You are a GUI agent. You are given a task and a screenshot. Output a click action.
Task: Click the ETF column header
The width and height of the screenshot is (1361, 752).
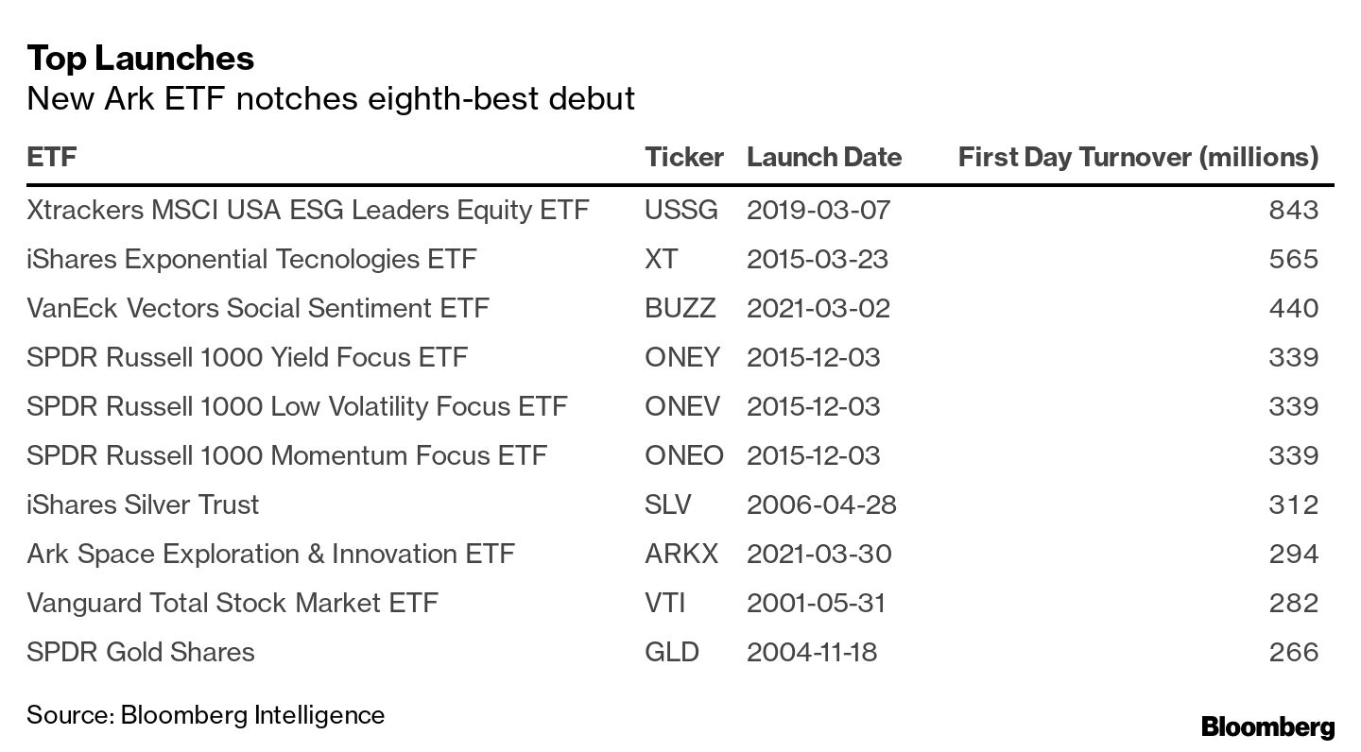tap(52, 157)
